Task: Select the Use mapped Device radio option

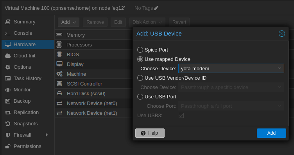Action: point(140,59)
